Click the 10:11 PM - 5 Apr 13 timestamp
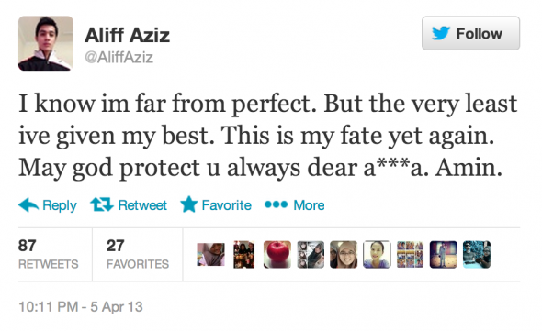Screen dimensions: 542x331 [81, 307]
